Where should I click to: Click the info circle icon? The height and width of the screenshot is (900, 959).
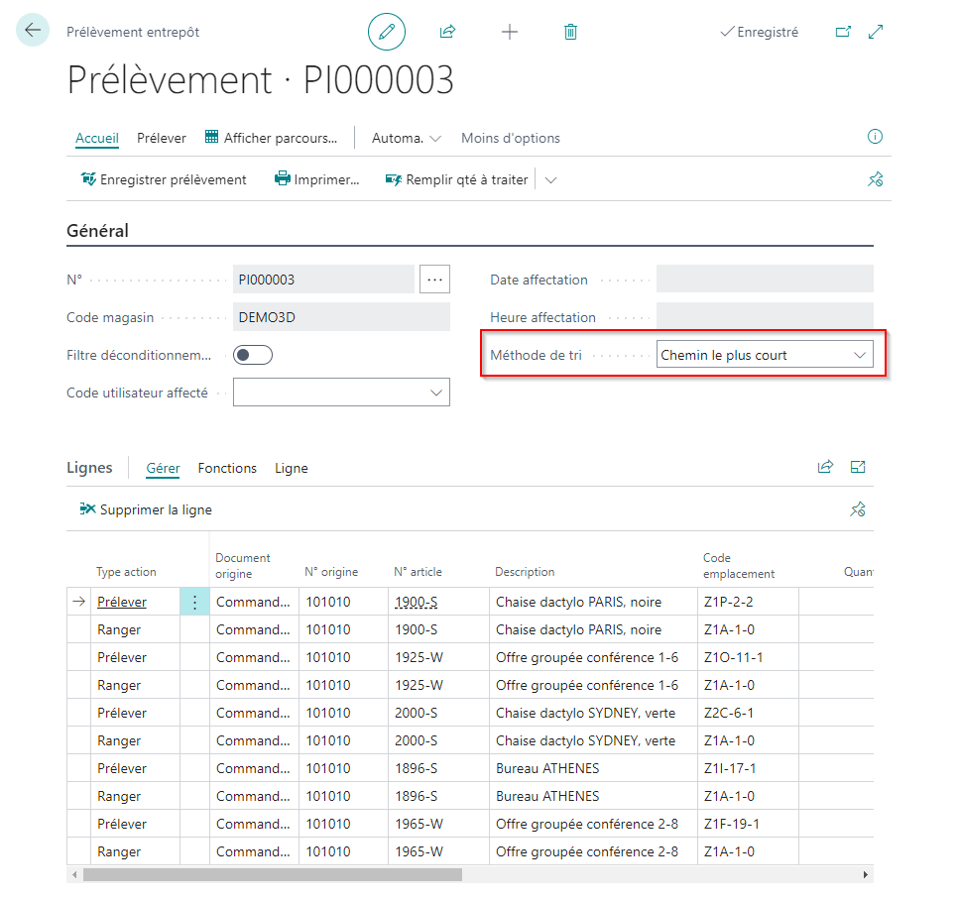876,137
